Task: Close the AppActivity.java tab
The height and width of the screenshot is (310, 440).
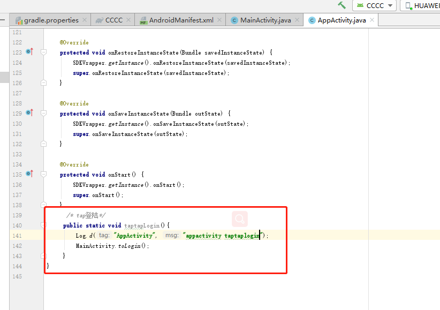Action: [x=372, y=20]
